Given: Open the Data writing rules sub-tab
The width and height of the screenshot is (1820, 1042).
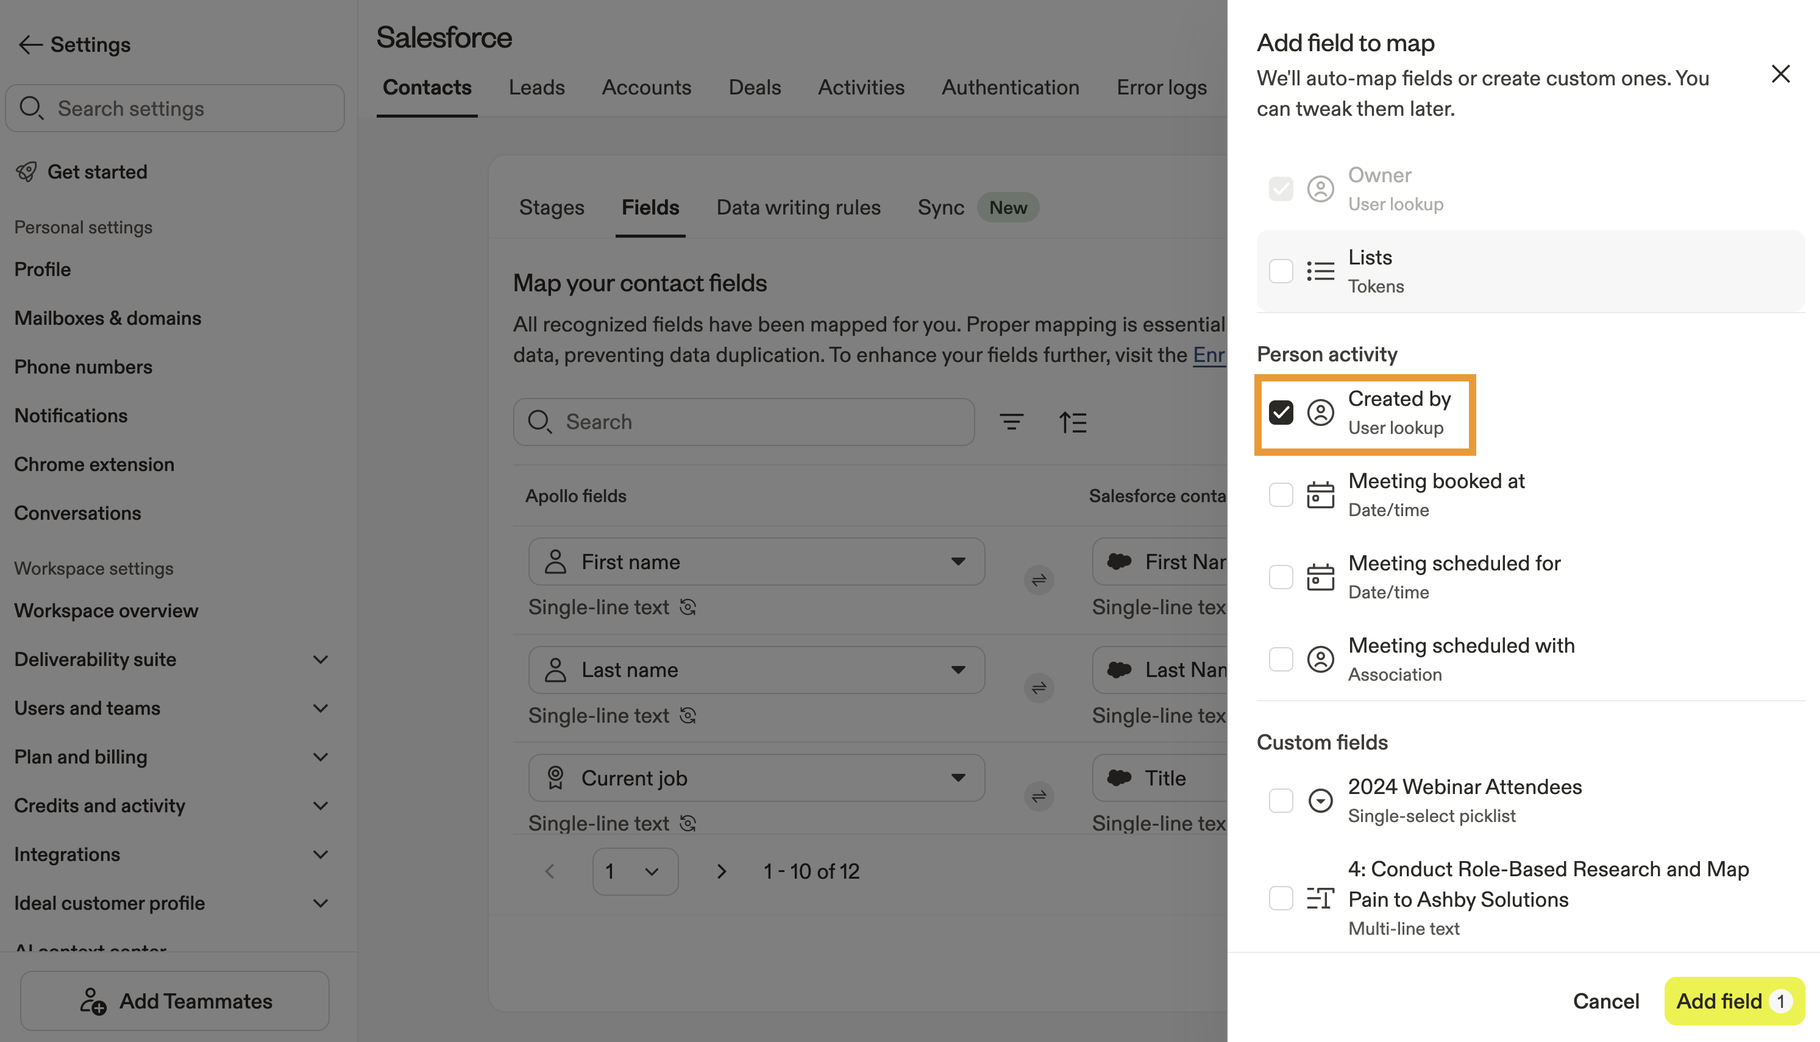Looking at the screenshot, I should pyautogui.click(x=798, y=208).
